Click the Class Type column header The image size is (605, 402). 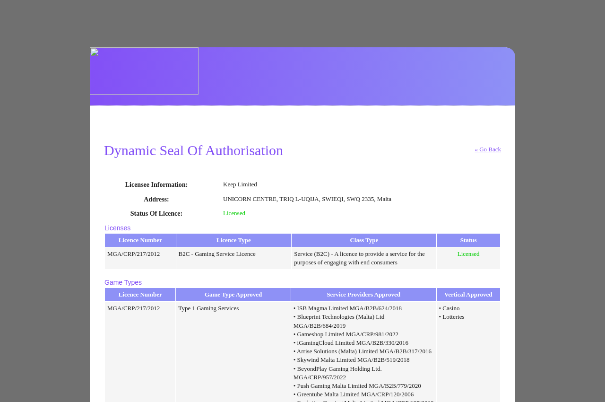pyautogui.click(x=364, y=240)
